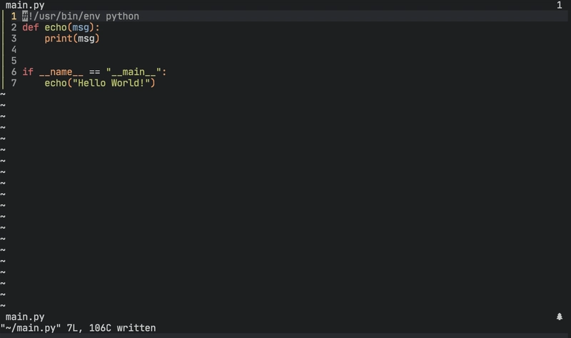Click the "echo" function name in the def line
571x338 pixels.
click(56, 27)
